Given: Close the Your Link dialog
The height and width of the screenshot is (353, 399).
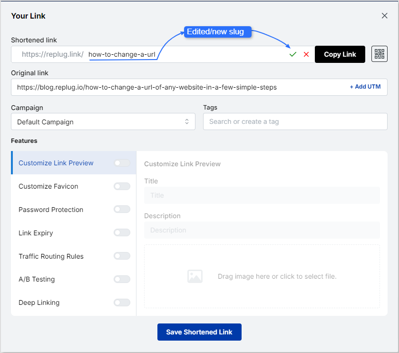Looking at the screenshot, I should click(x=385, y=16).
